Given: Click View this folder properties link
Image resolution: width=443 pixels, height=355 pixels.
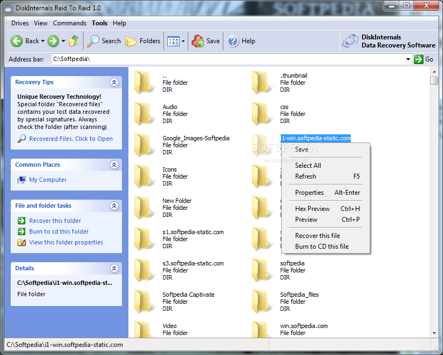Looking at the screenshot, I should coord(66,242).
